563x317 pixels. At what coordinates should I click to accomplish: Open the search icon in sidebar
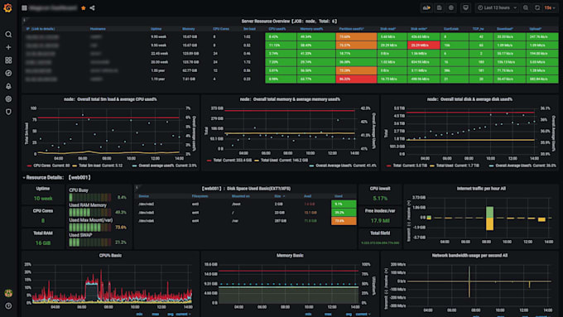pyautogui.click(x=8, y=35)
